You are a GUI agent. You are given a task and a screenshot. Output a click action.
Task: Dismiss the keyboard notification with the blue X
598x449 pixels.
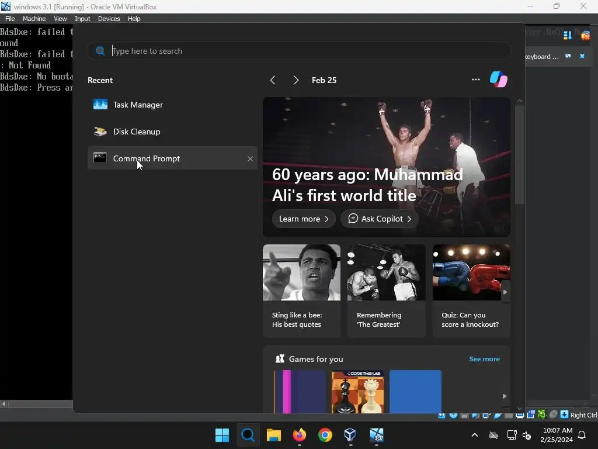[582, 56]
